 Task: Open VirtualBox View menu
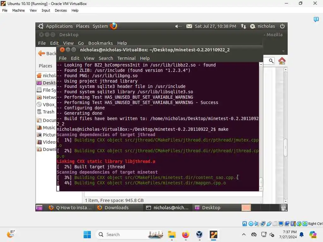click(33, 10)
